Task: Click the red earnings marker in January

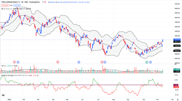Action: (x=14, y=62)
